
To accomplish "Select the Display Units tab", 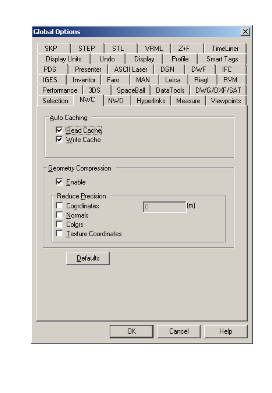I will [x=64, y=59].
